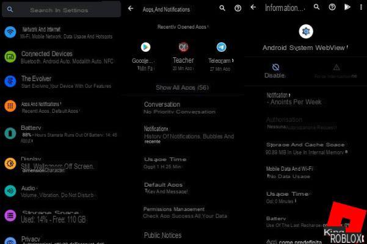Select the Android System WebView title text
367x244 pixels.
pyautogui.click(x=303, y=48)
